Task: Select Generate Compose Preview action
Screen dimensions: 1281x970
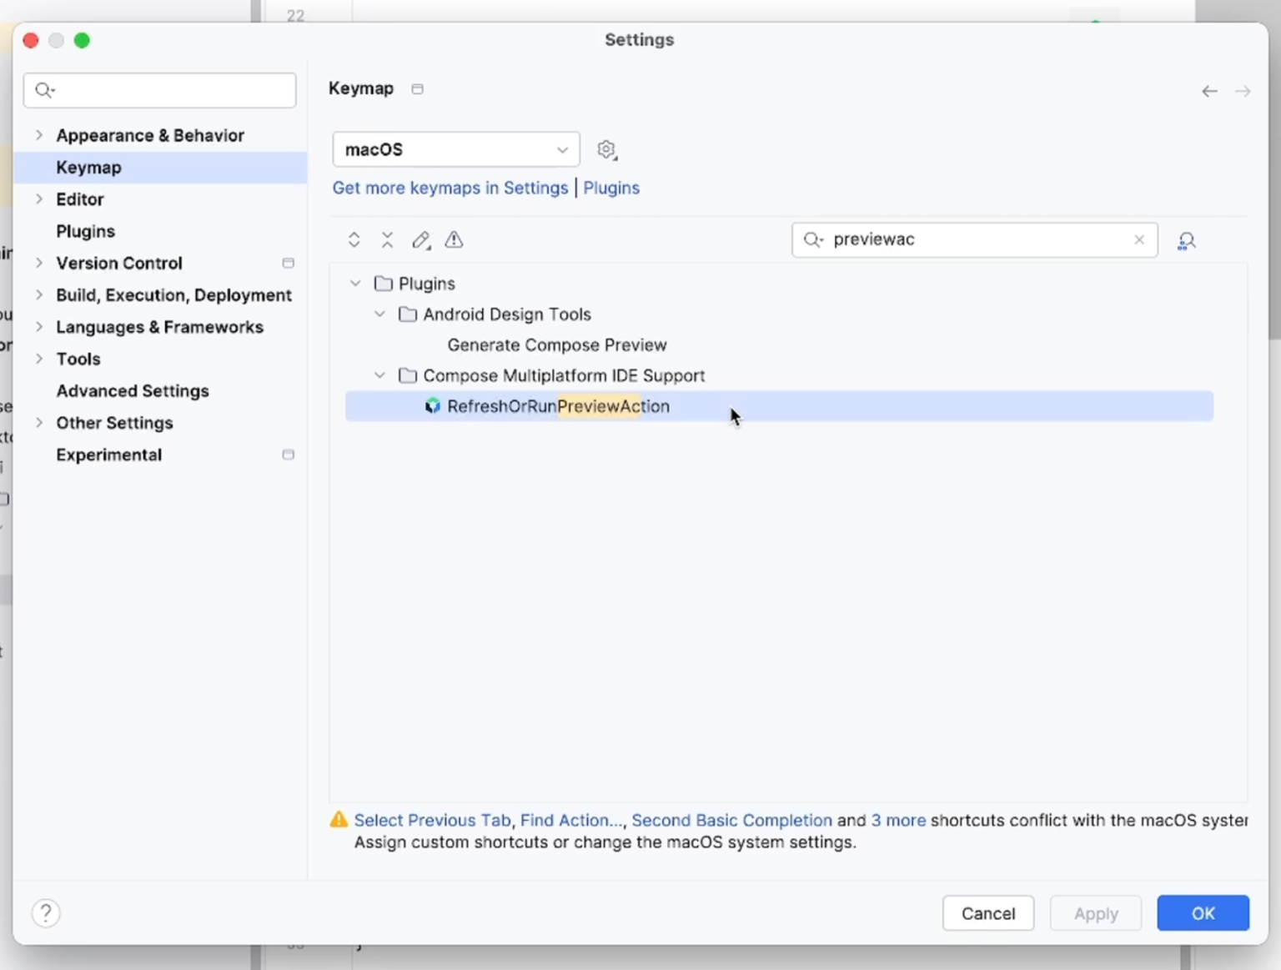Action: pyautogui.click(x=557, y=344)
